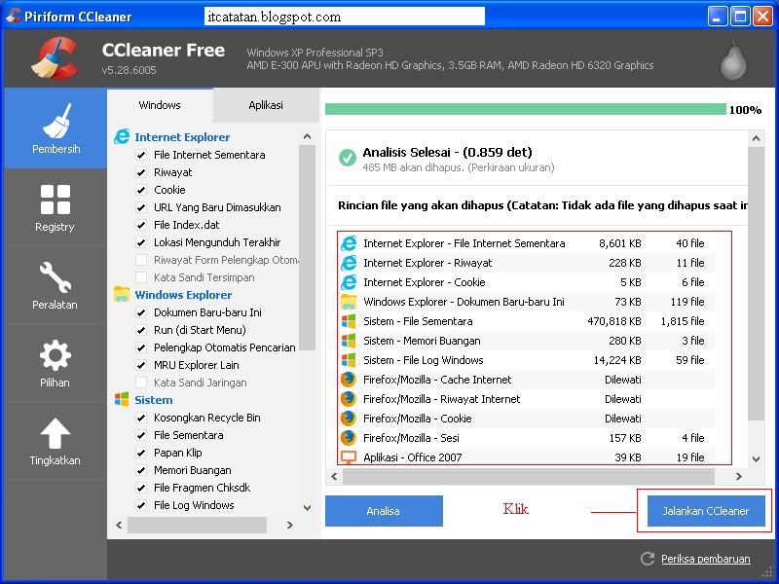Enable Kata Sandi Tersimpan checkbox
Image resolution: width=779 pixels, height=584 pixels.
coord(141,277)
